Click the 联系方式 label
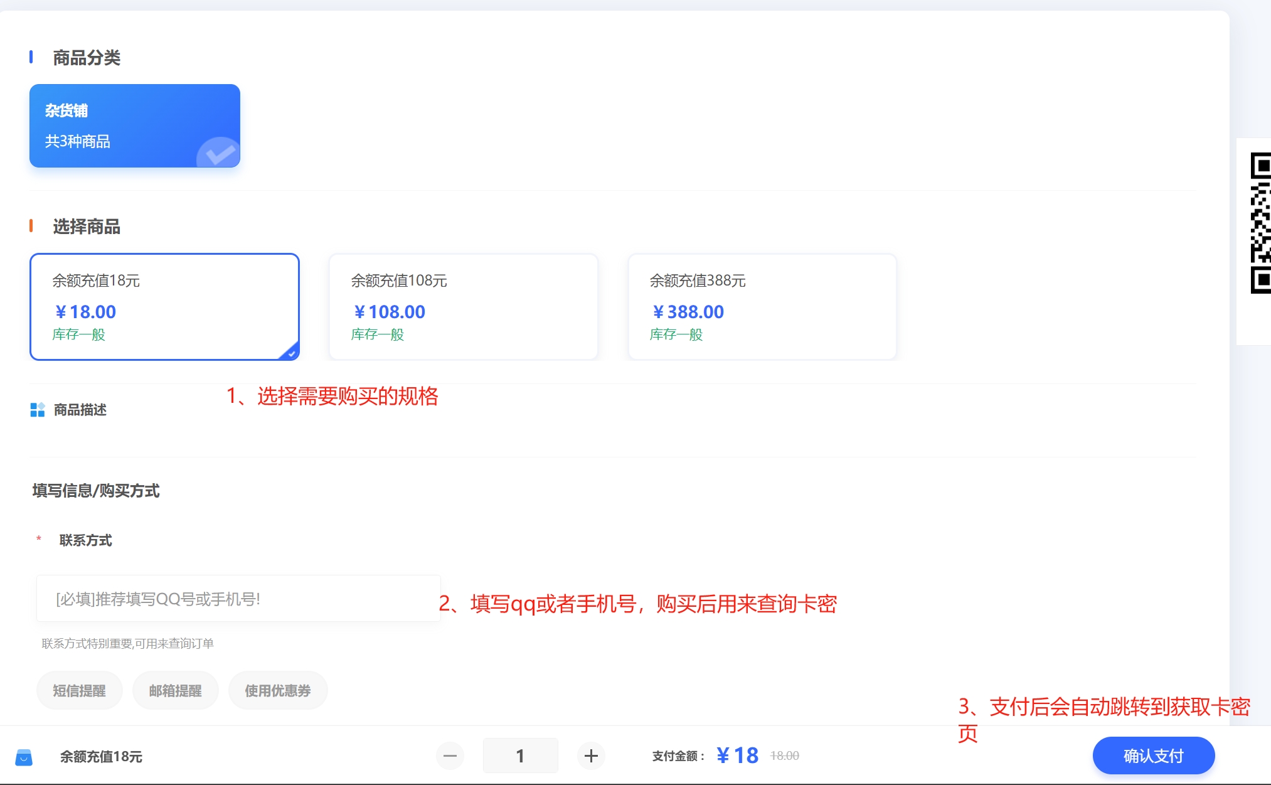Viewport: 1271px width, 785px height. click(x=86, y=540)
